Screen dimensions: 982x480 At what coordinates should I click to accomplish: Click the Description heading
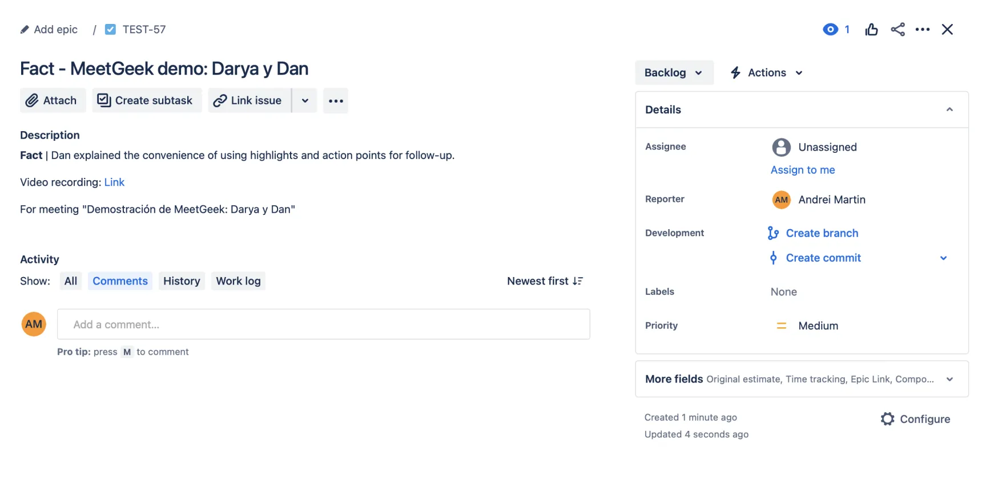(50, 135)
